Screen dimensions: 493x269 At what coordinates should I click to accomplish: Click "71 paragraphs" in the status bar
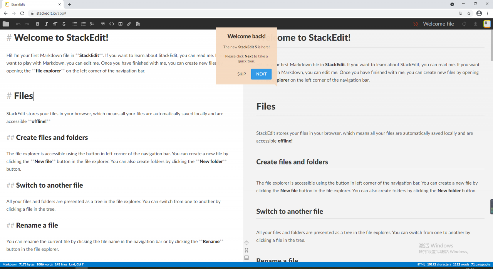(481, 264)
